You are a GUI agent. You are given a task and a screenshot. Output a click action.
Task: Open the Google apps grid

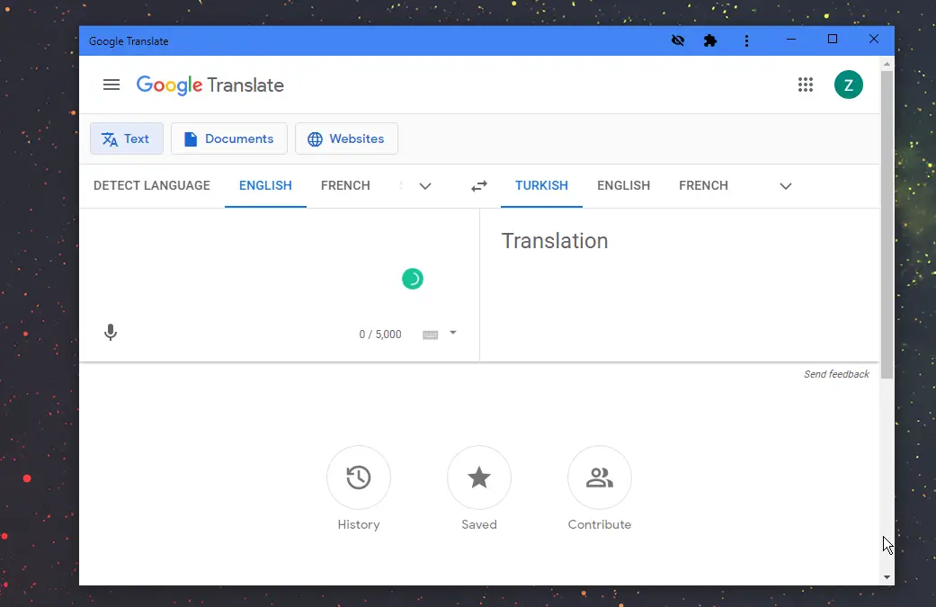(806, 85)
